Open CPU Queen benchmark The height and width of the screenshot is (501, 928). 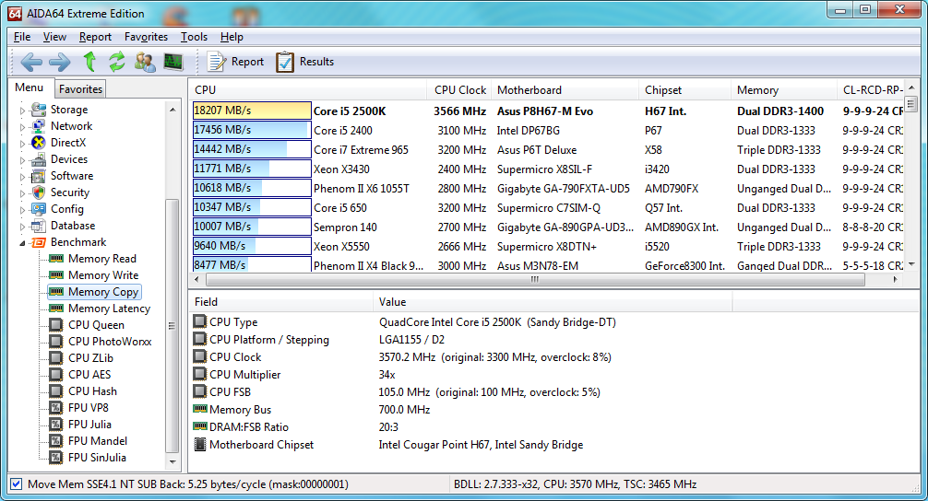[x=96, y=324]
